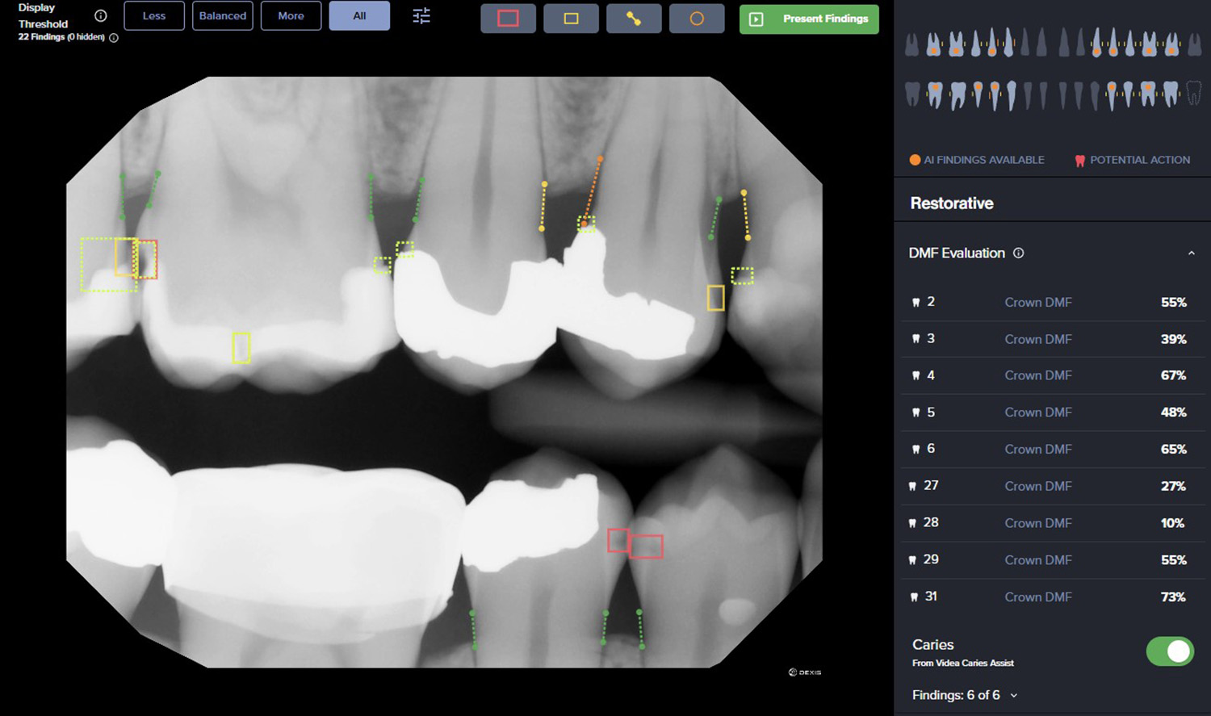Select the orange circle annotation tool

(697, 19)
